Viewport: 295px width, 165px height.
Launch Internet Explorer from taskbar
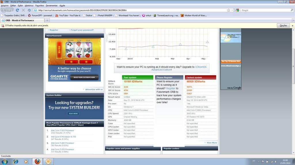point(16,162)
